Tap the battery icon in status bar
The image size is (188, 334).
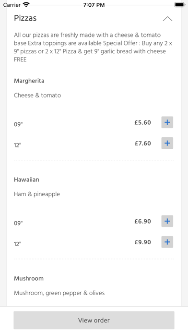(x=180, y=5)
